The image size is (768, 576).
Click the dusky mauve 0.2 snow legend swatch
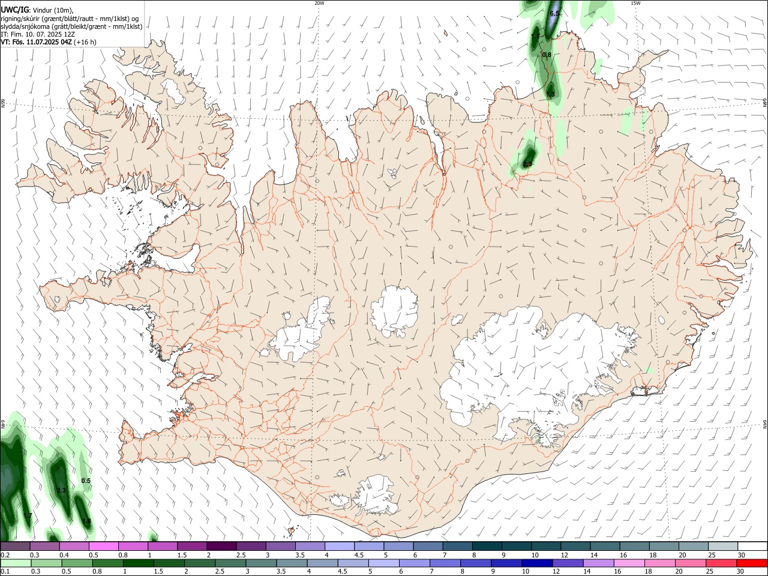click(15, 546)
